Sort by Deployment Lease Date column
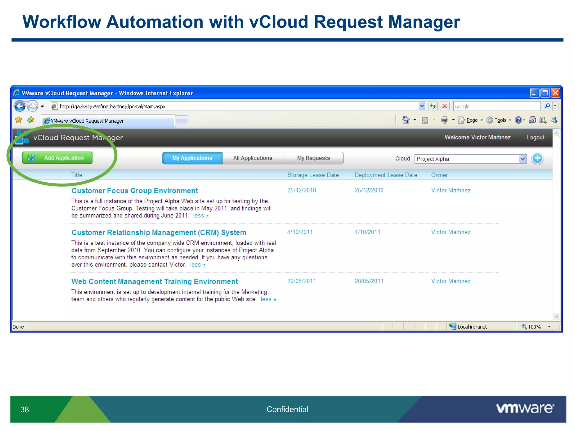Screen dimensions: 575x431 pyautogui.click(x=386, y=175)
